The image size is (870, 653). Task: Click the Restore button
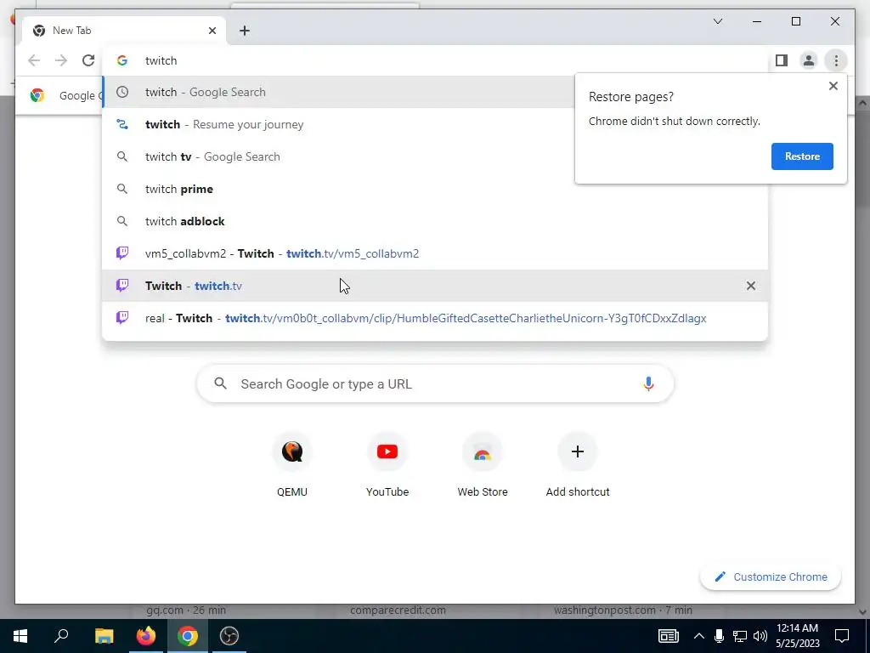point(802,156)
